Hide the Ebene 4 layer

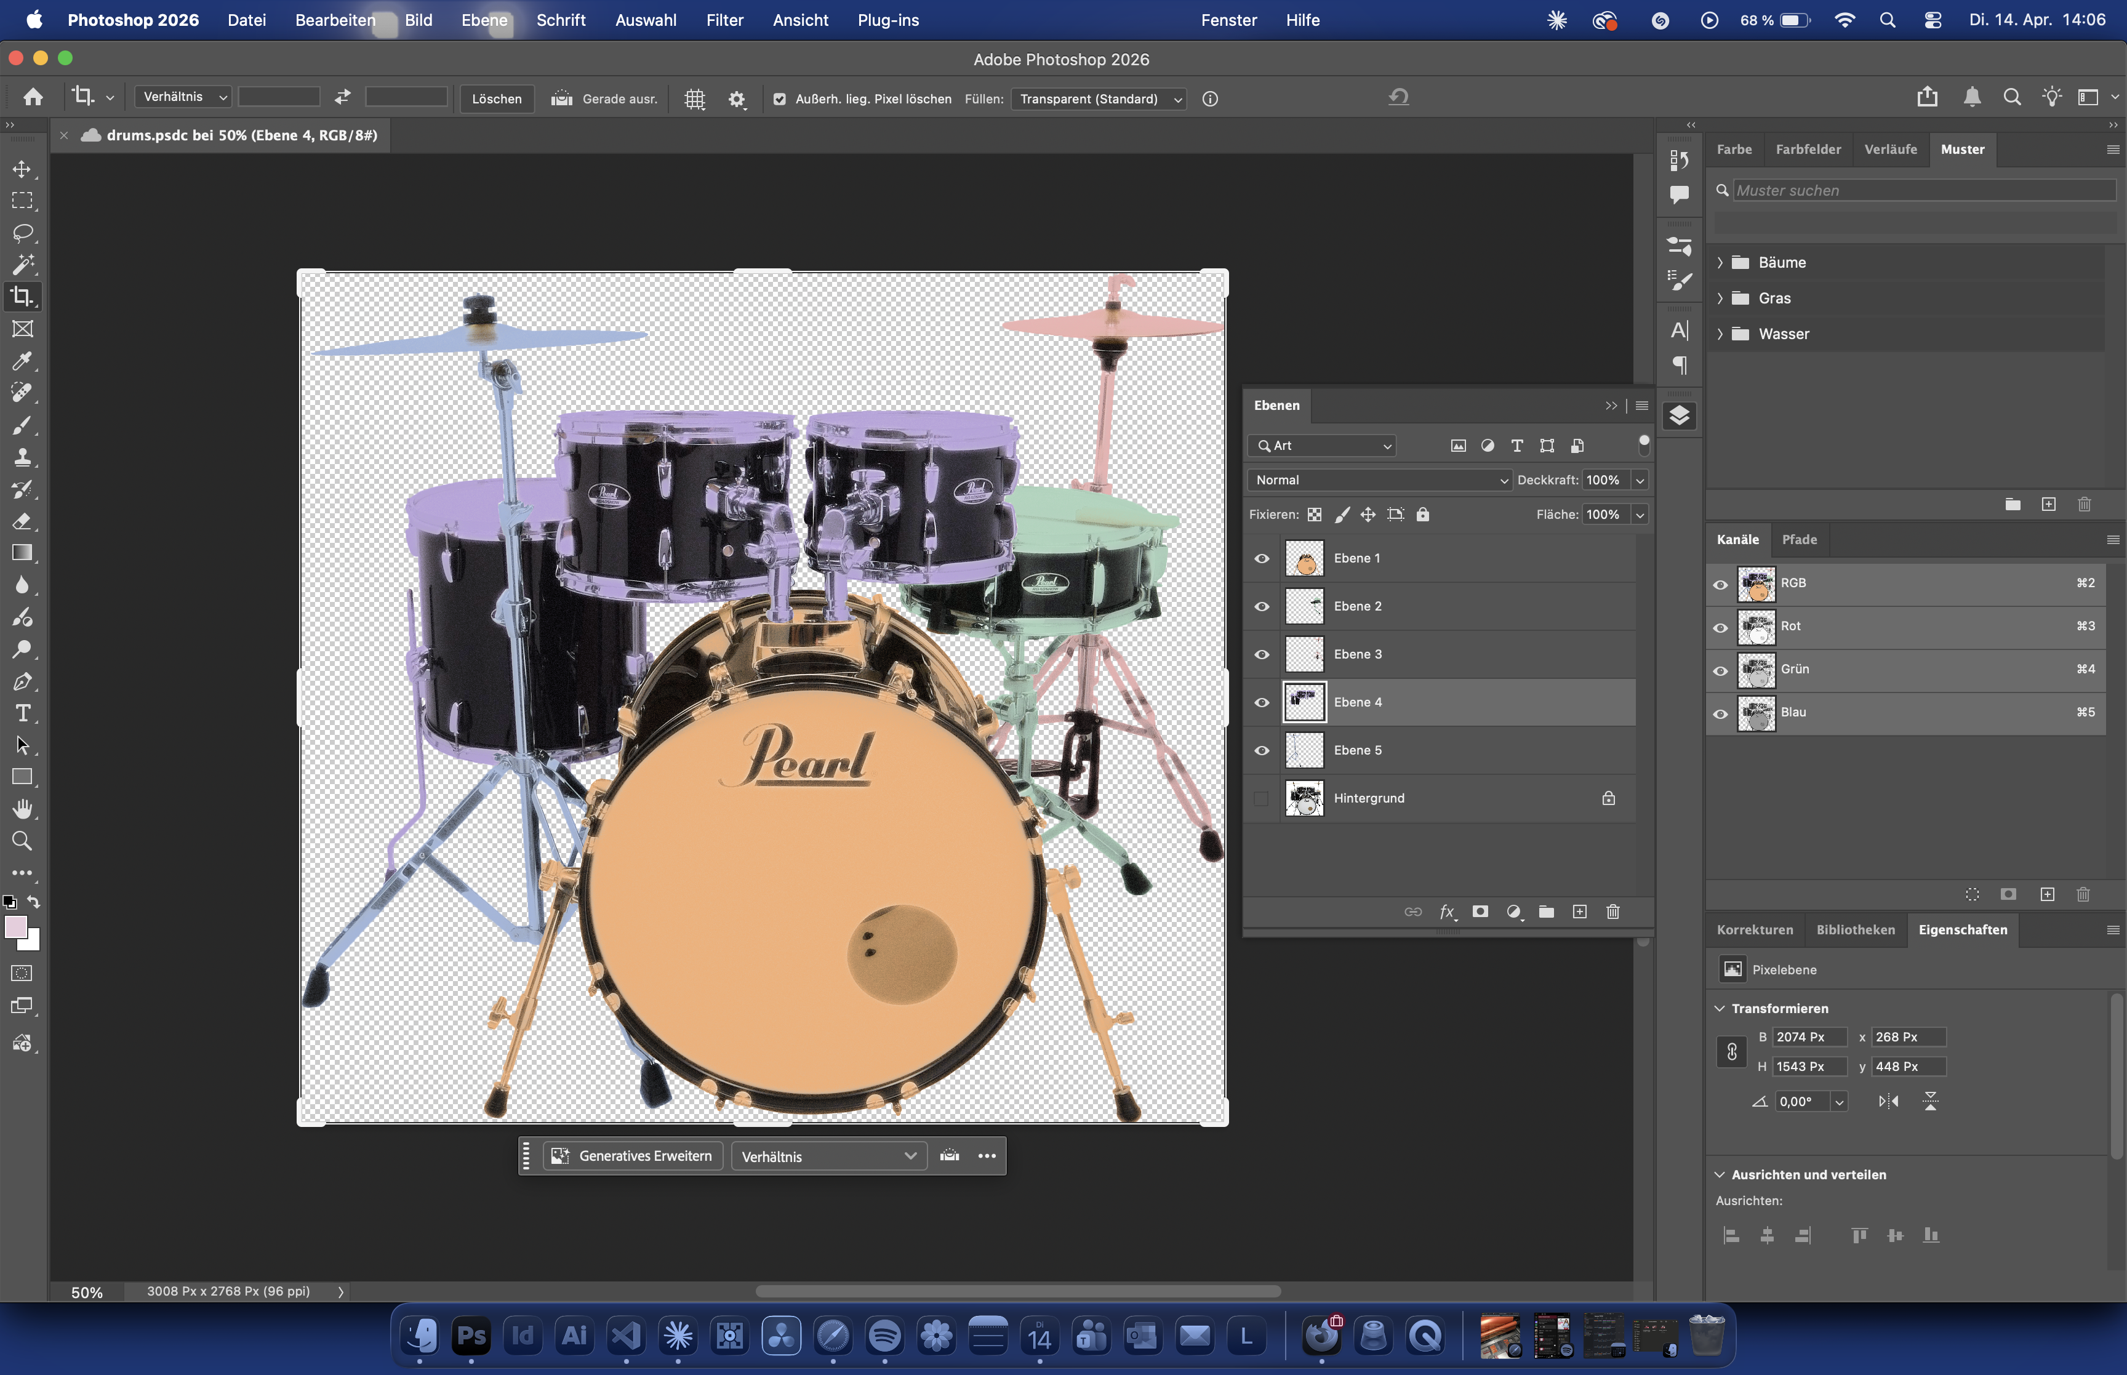pos(1261,703)
